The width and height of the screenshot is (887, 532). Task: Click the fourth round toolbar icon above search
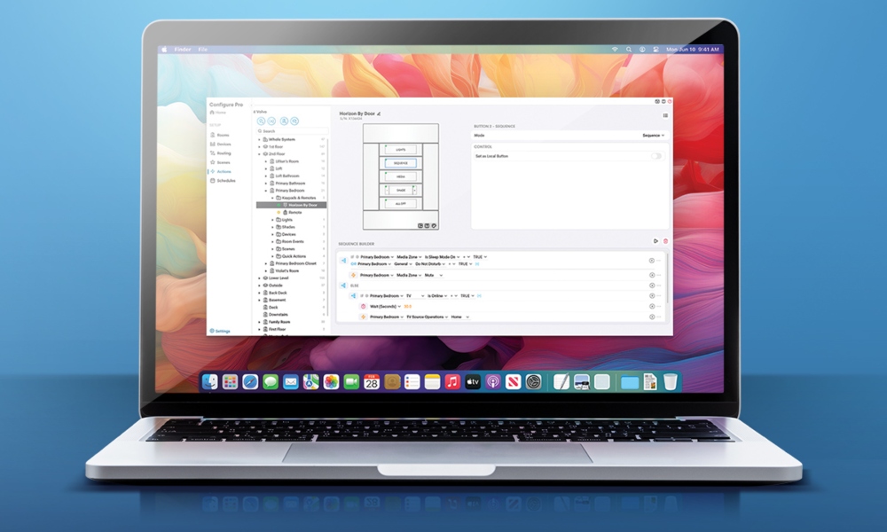click(x=294, y=121)
